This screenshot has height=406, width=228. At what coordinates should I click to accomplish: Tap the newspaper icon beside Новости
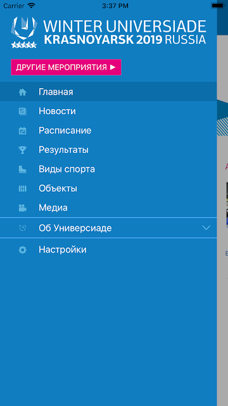[23, 112]
